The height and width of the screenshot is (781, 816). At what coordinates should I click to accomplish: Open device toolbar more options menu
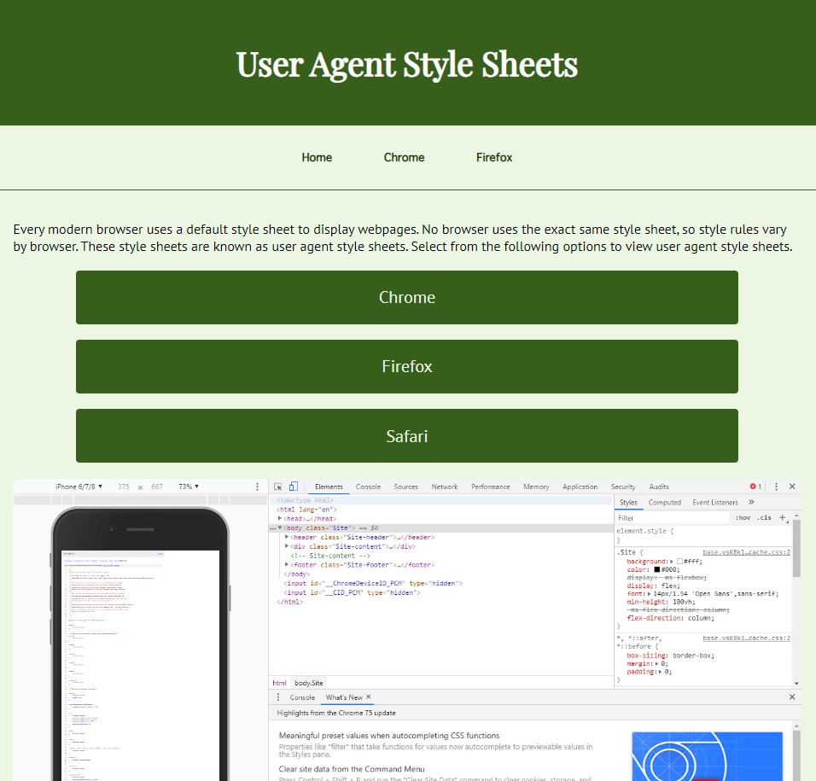[x=257, y=487]
